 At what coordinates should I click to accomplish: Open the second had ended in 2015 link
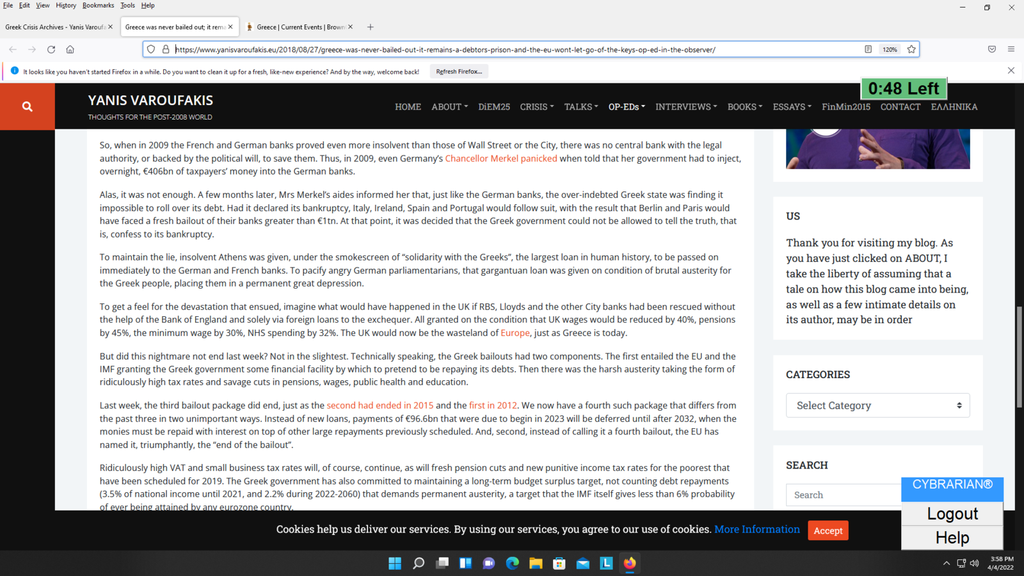(380, 405)
